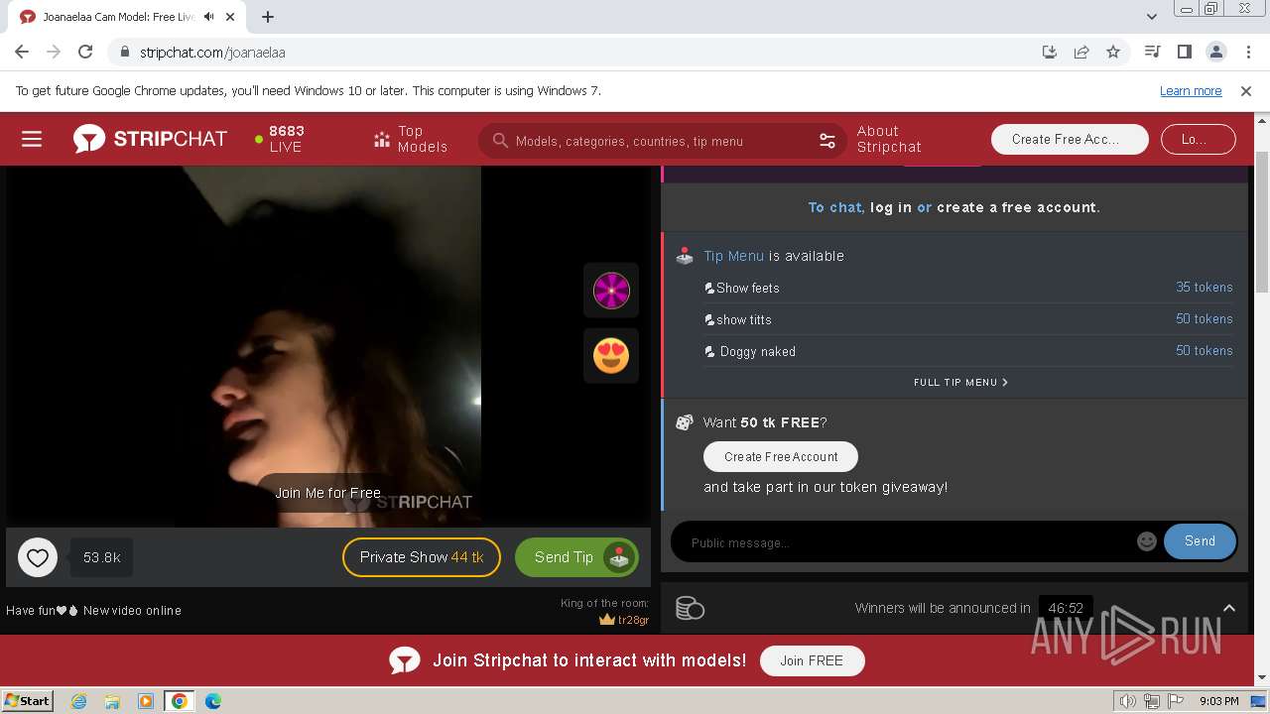
Task: Open the Tip Menu link
Action: point(734,256)
